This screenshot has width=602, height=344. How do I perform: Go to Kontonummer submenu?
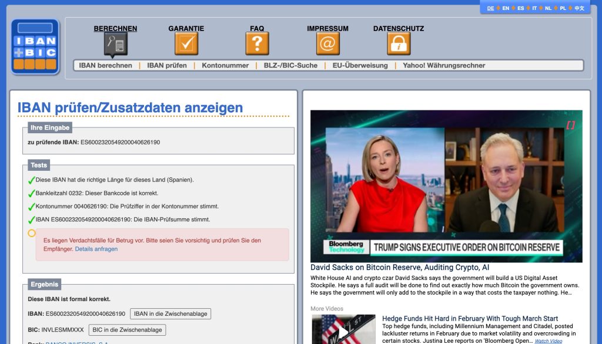point(225,66)
